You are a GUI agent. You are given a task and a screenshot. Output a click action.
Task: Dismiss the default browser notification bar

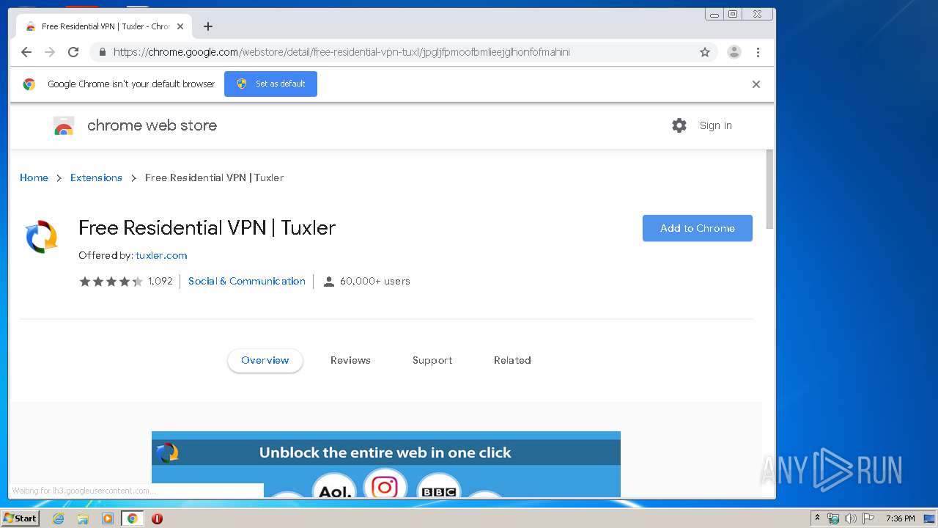click(x=756, y=84)
